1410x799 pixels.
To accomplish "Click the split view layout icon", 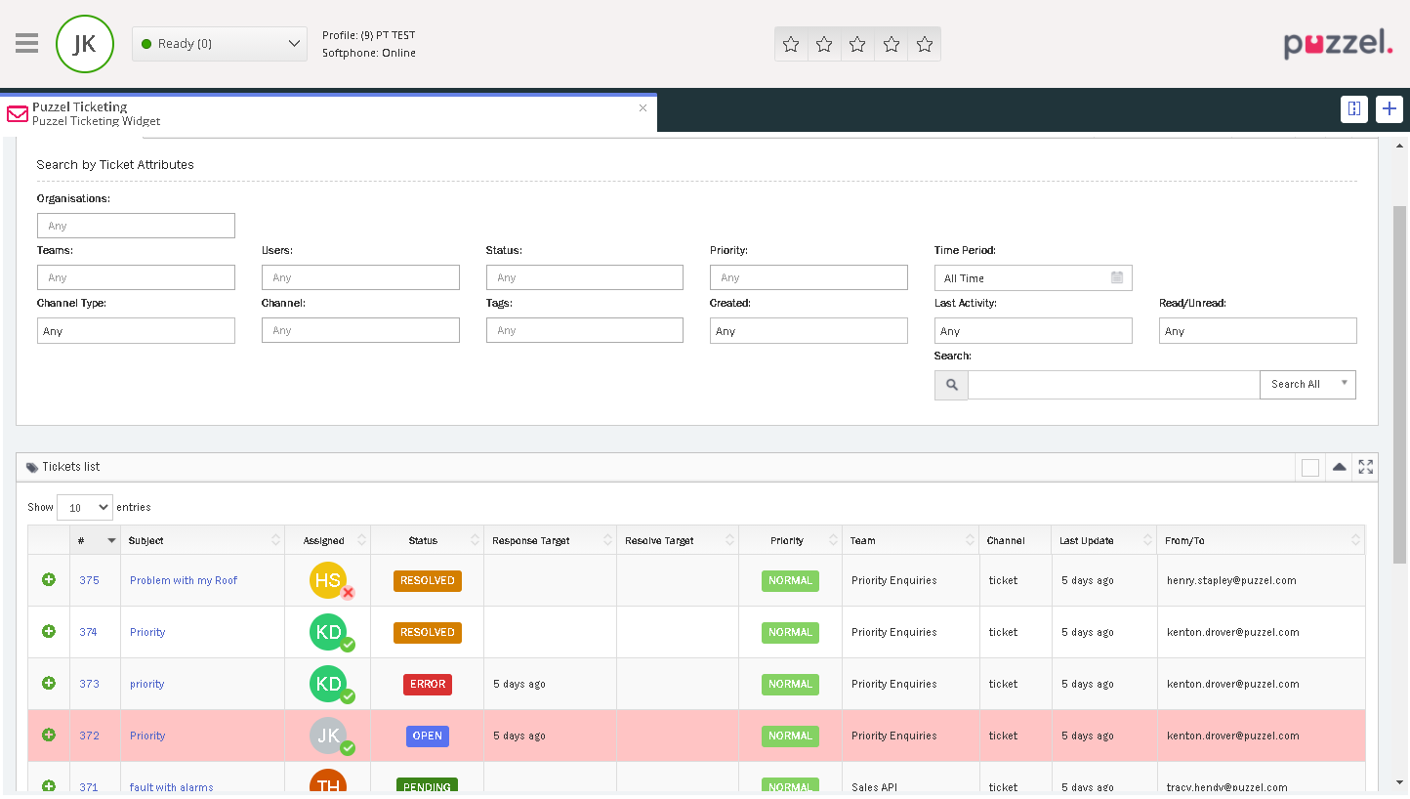I will (1353, 108).
